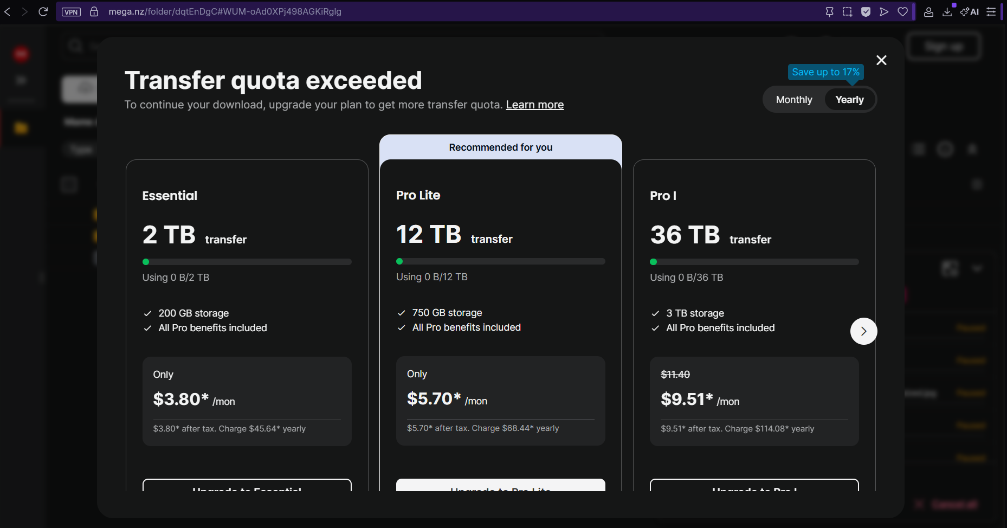Close the Transfer quota exceeded dialog
The width and height of the screenshot is (1007, 528).
click(882, 60)
